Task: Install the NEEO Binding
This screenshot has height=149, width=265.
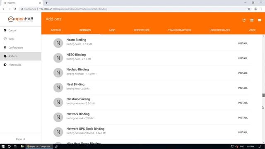Action: pos(243,58)
